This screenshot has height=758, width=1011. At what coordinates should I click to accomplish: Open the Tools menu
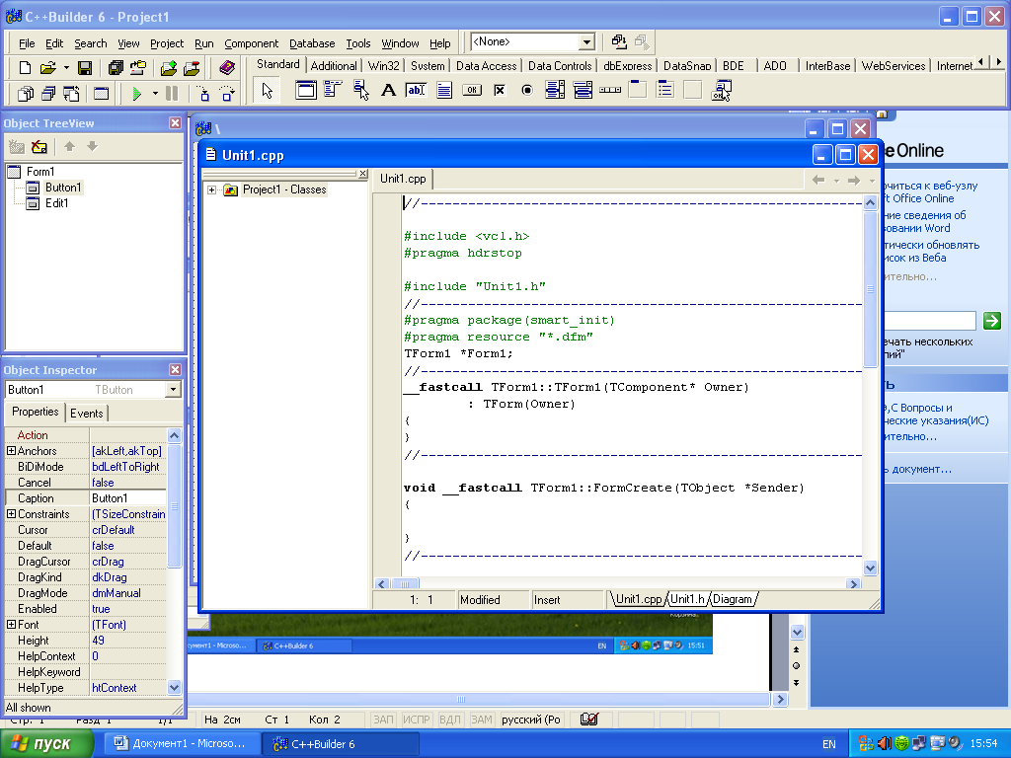pos(357,43)
